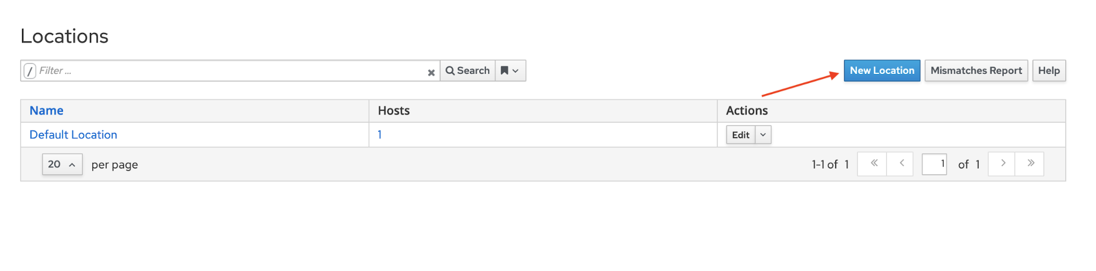Create a New Location

(882, 71)
